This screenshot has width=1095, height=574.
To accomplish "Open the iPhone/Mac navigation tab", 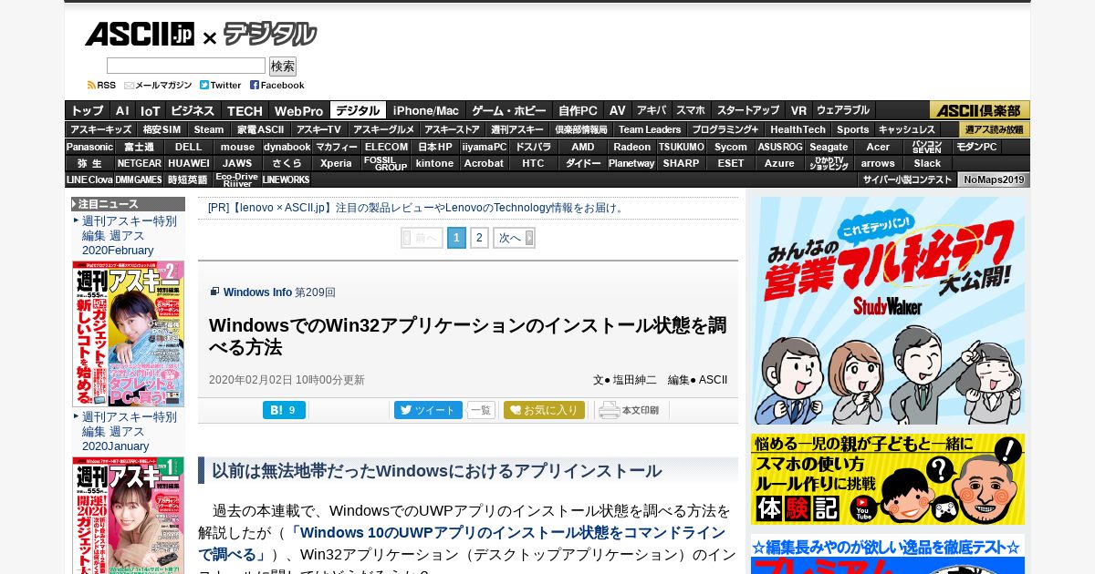I will coord(426,110).
